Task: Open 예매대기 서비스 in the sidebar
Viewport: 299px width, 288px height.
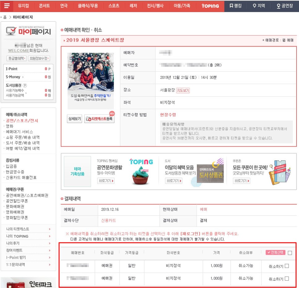Action: pyautogui.click(x=19, y=131)
